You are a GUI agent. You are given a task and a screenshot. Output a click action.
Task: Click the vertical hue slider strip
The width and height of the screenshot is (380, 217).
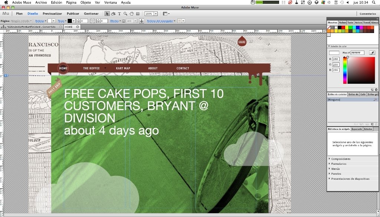[345, 70]
